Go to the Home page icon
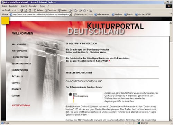 point(30,10)
